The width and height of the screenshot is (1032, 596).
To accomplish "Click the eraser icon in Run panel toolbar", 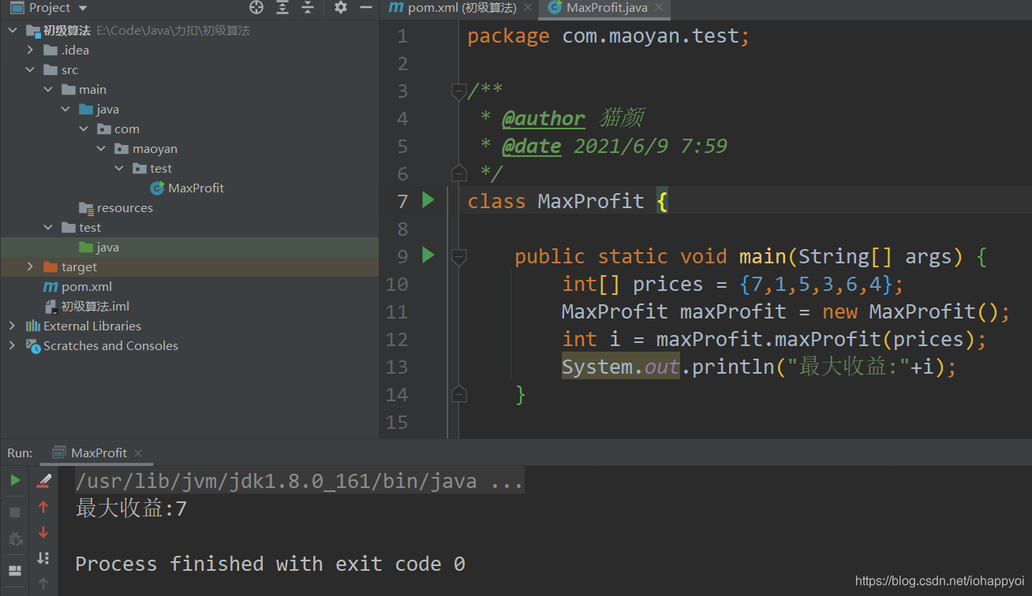I will 43,480.
